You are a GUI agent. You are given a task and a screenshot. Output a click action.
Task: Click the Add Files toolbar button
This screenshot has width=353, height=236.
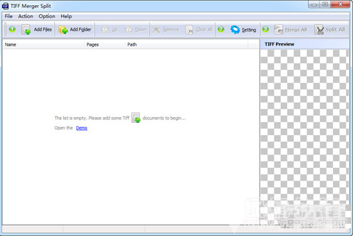[37, 30]
